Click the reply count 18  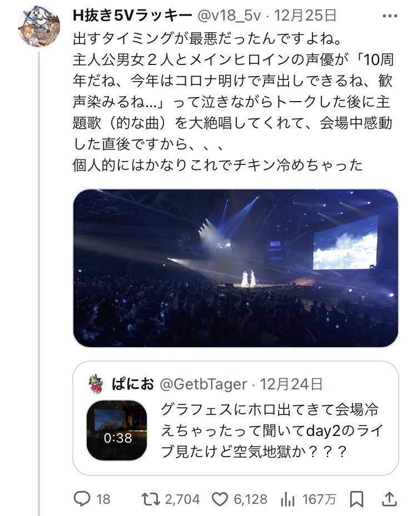(103, 499)
